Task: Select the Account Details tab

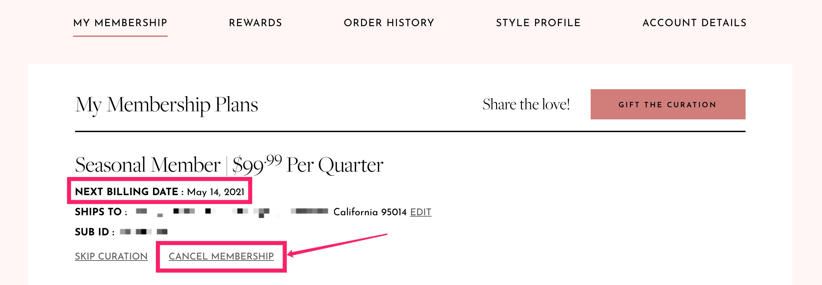Action: point(694,23)
